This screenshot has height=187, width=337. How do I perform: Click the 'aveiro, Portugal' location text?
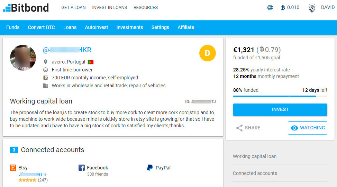tap(69, 62)
